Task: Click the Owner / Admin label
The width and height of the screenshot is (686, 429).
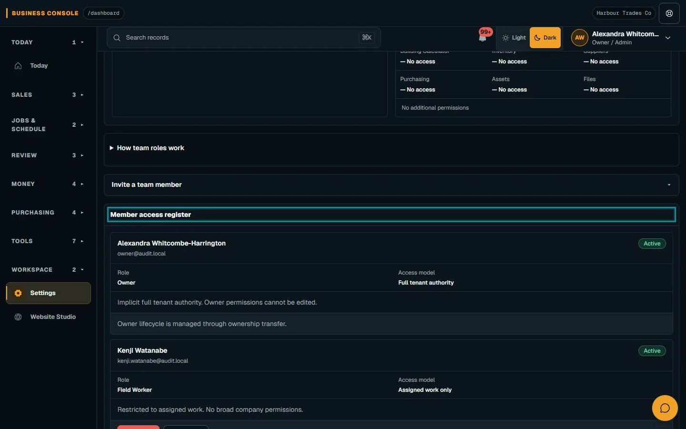Action: point(612,42)
